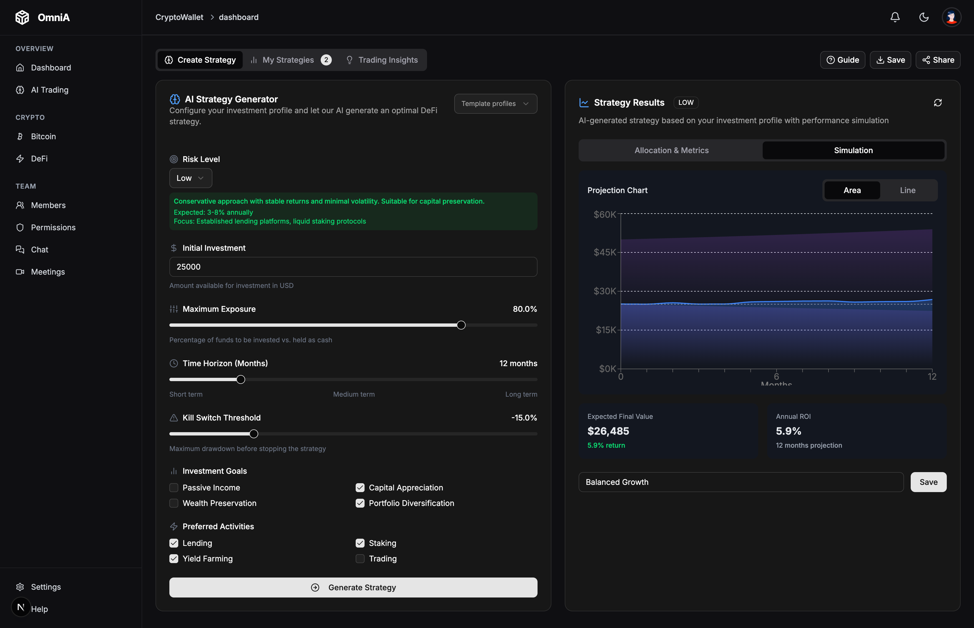The height and width of the screenshot is (628, 974).
Task: Click the AI Strategy Generator brain icon
Action: (175, 99)
